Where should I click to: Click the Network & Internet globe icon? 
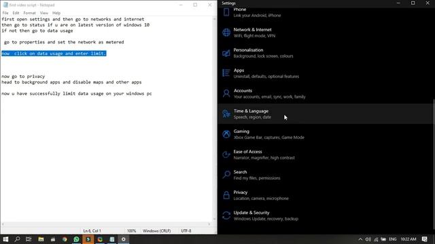(x=226, y=33)
